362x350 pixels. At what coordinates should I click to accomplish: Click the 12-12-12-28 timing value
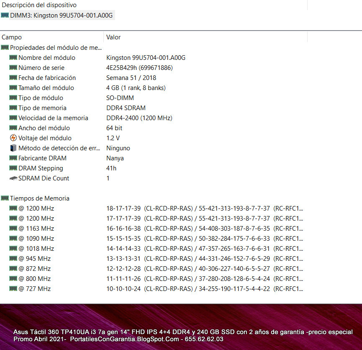click(x=205, y=269)
